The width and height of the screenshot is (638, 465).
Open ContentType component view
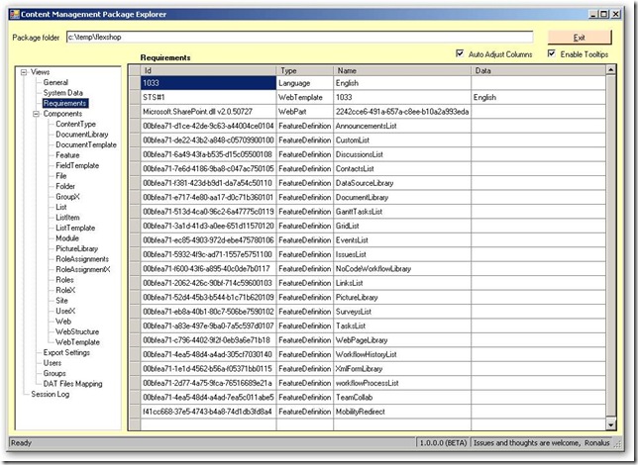pos(75,124)
